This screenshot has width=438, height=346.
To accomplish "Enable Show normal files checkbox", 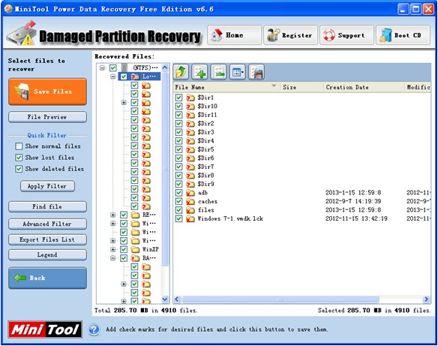I will point(19,146).
